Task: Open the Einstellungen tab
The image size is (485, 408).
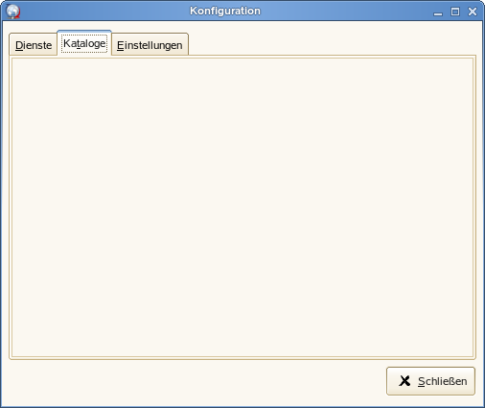Action: tap(150, 44)
